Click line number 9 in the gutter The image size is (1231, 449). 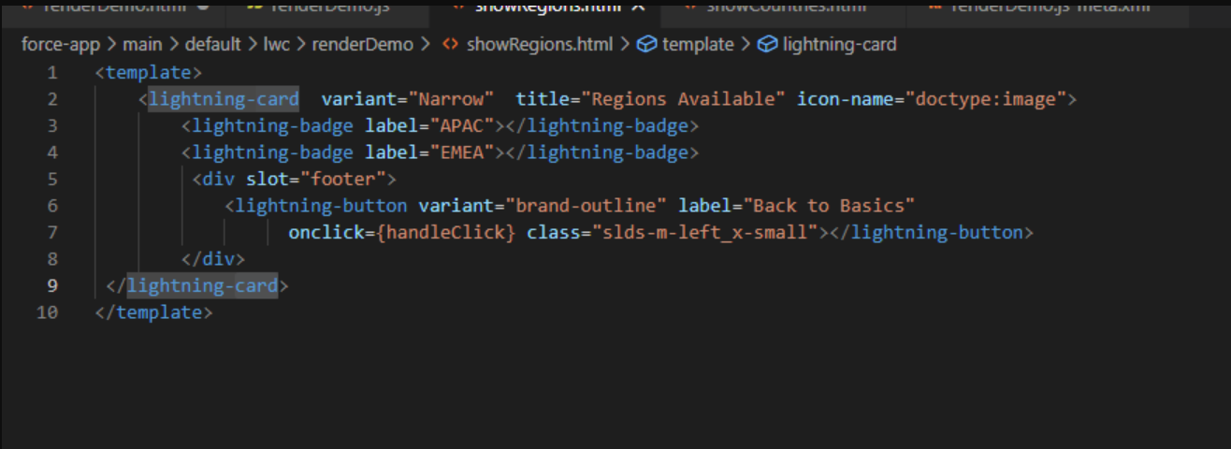pyautogui.click(x=51, y=285)
